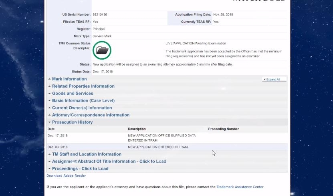Load the Proceedings section

pyautogui.click(x=80, y=169)
